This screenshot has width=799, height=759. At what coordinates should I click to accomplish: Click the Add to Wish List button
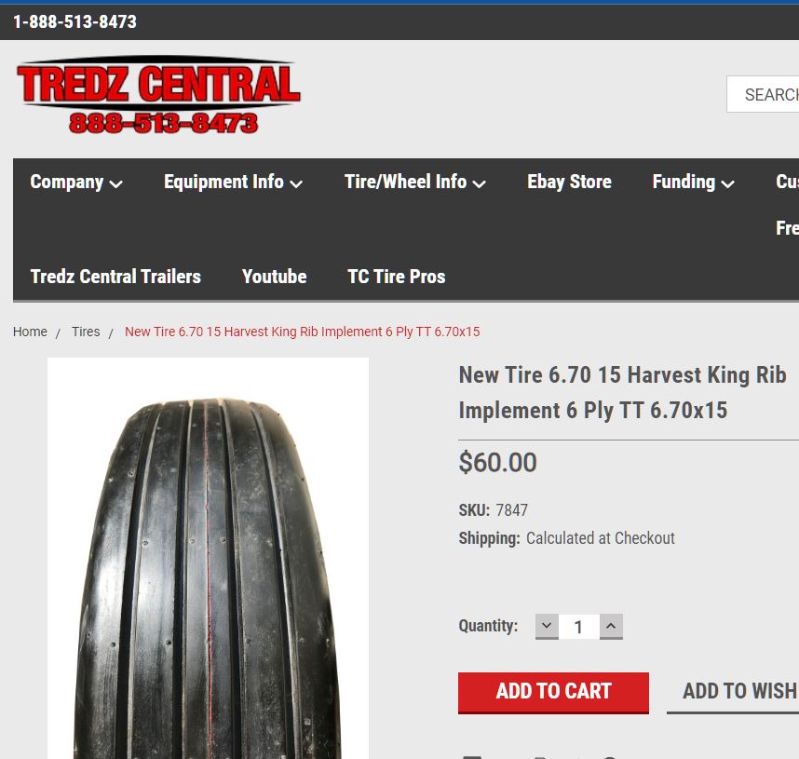(733, 692)
